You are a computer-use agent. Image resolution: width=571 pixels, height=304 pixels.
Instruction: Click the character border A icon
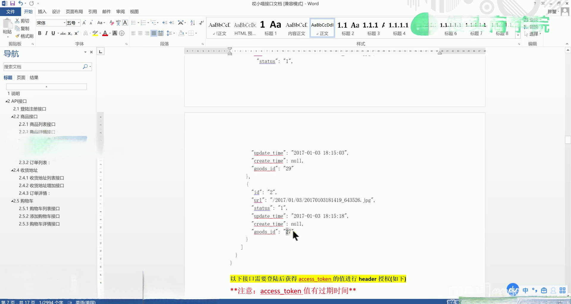point(125,23)
